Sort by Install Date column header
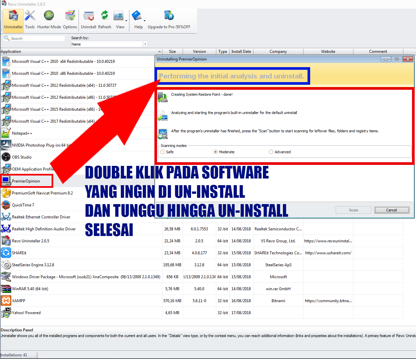The height and width of the screenshot is (359, 416). [241, 52]
